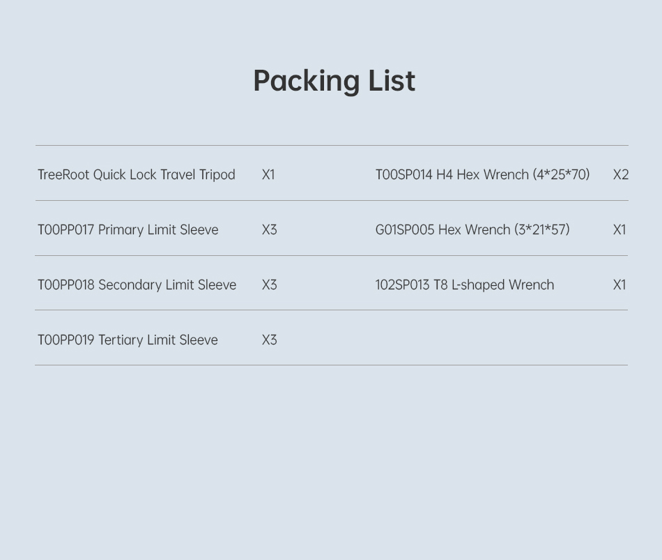The image size is (662, 560).
Task: Click X3 quantity next to Tertiary Limit Sleeve
Action: [x=270, y=340]
